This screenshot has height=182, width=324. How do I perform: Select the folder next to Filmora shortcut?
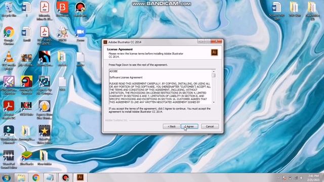coord(26,133)
